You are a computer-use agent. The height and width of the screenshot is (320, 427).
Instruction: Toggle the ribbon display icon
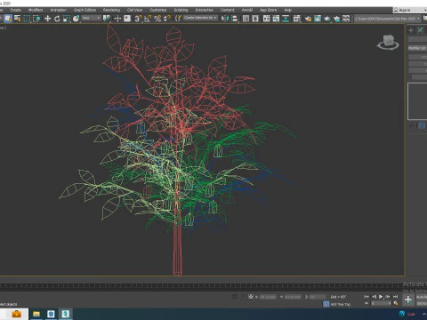(267, 19)
